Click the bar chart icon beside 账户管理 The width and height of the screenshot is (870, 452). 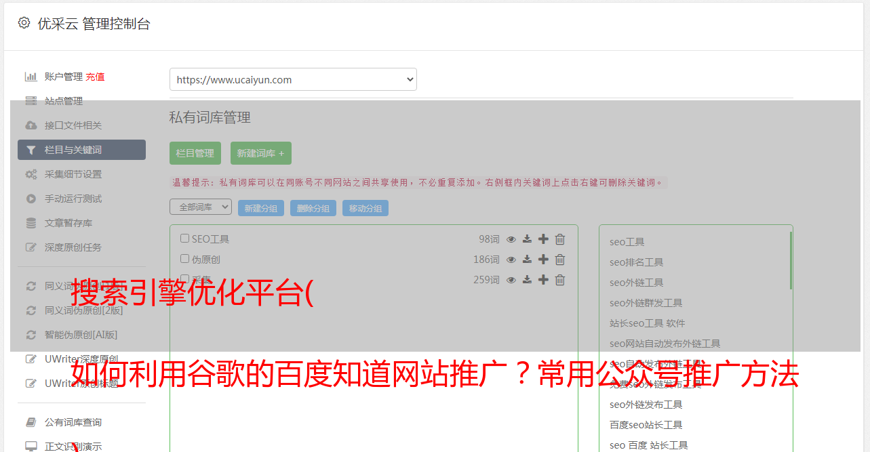(31, 77)
